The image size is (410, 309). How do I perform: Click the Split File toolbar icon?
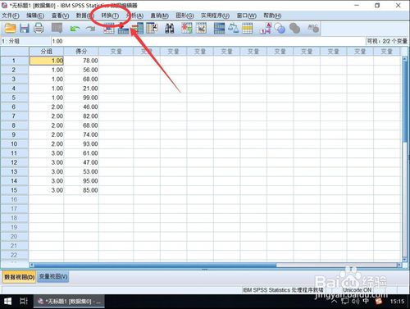(219, 29)
